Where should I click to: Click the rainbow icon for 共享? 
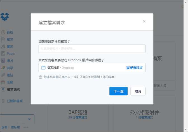[x=3, y=68]
